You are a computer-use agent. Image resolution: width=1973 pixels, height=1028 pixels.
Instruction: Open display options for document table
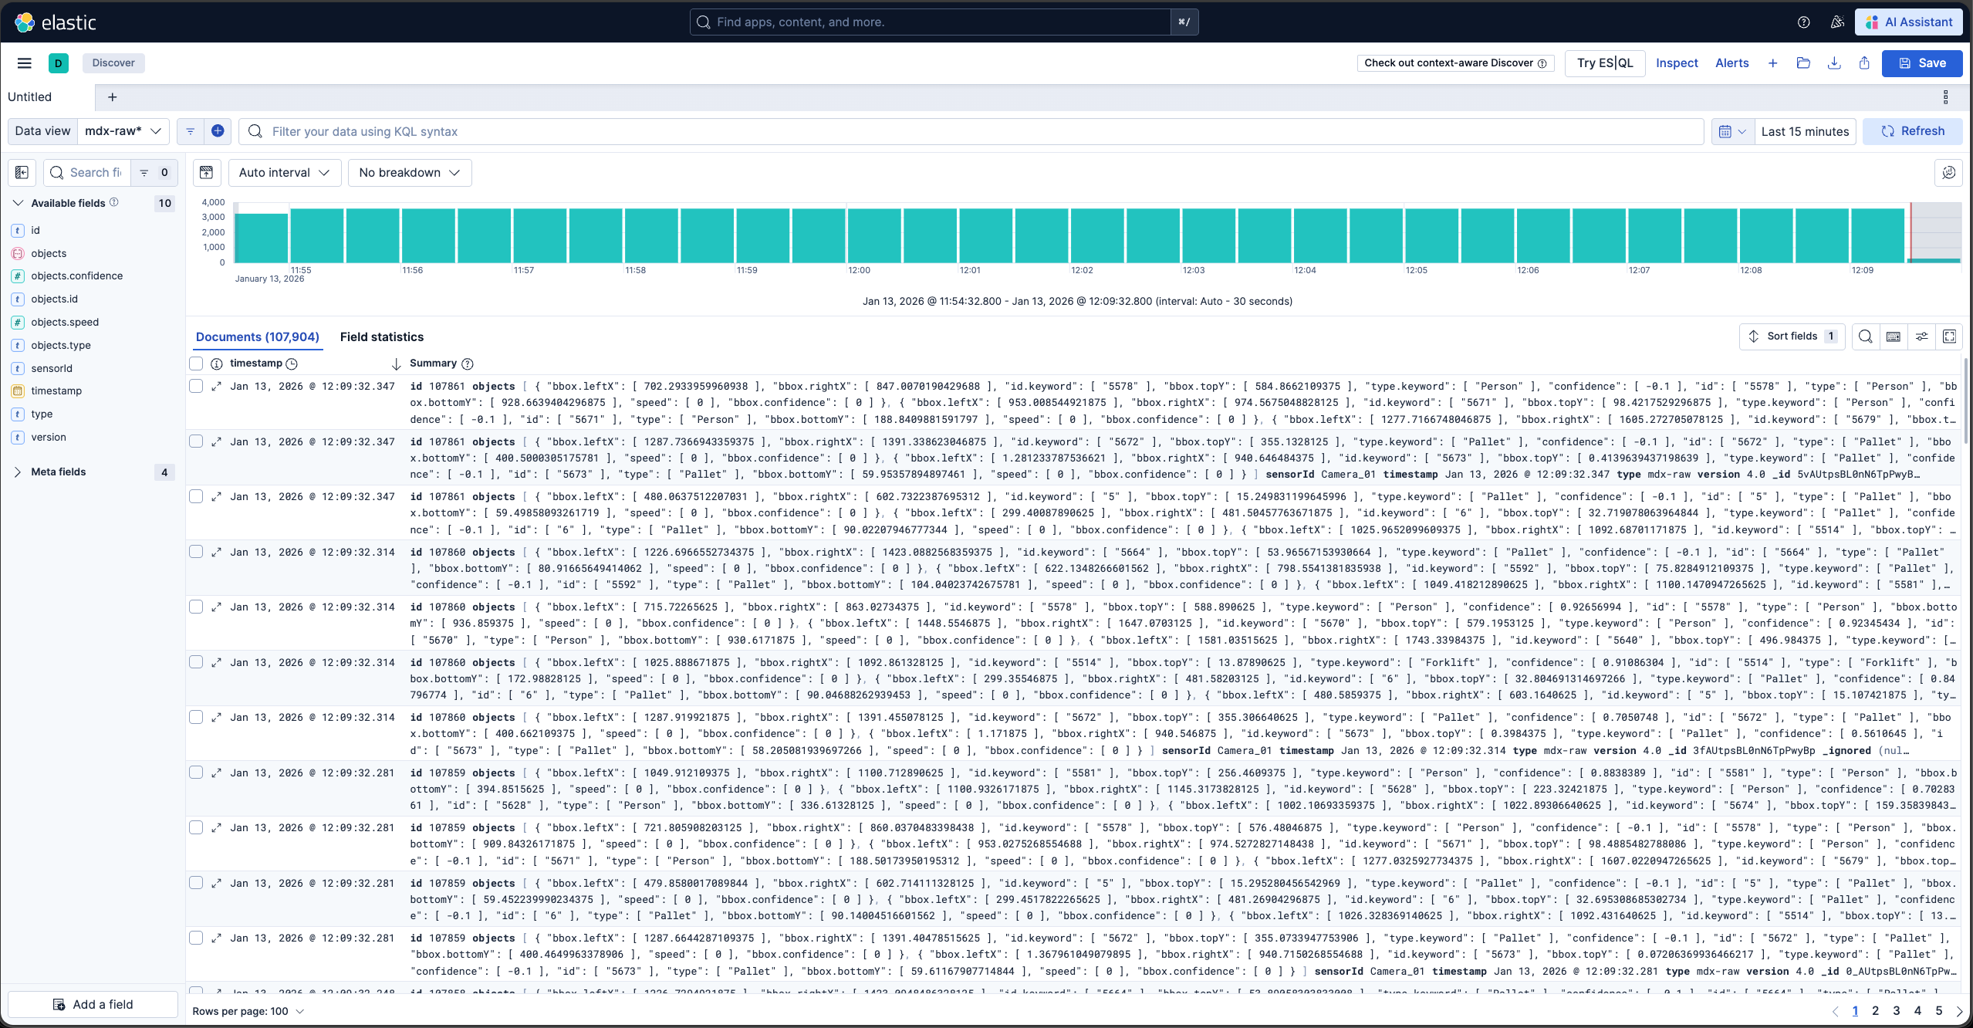(1921, 336)
